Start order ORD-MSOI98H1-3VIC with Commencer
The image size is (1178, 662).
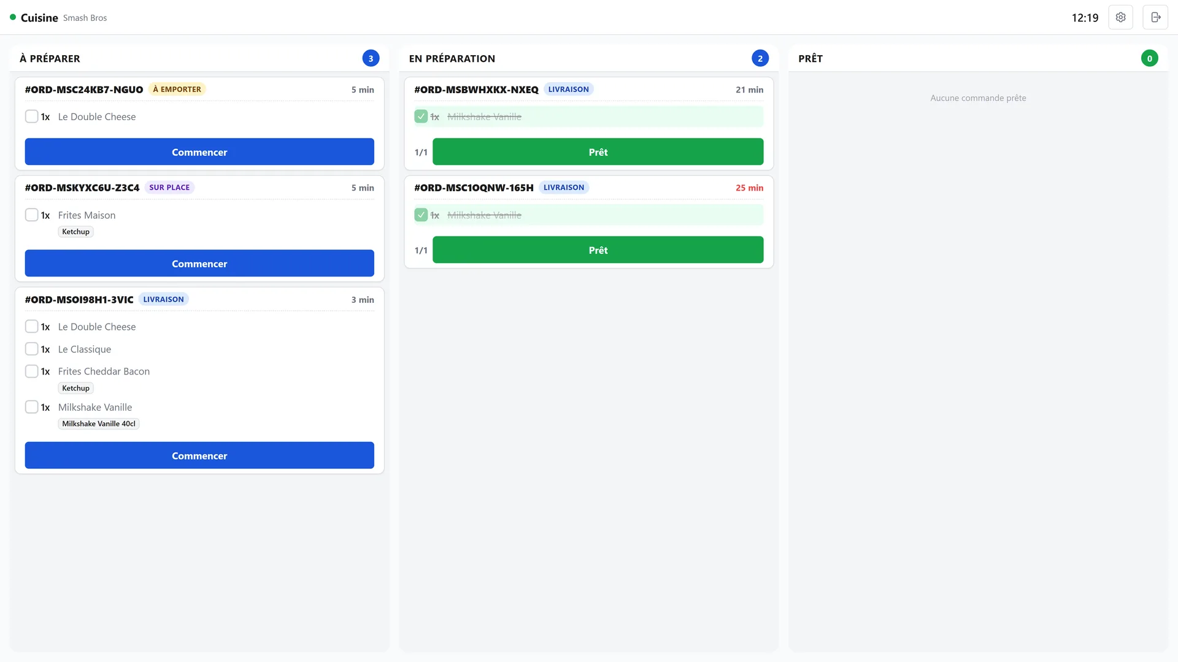coord(199,455)
